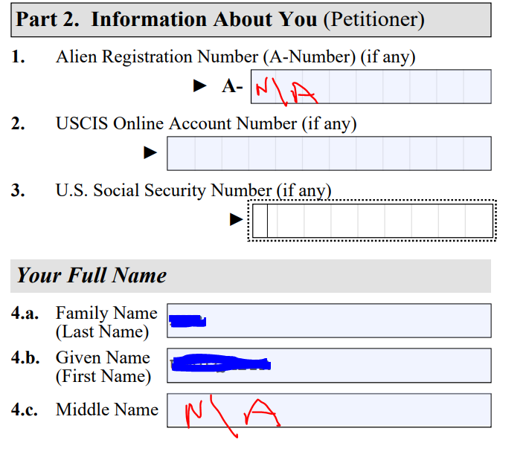Click the red N/A handwriting in Middle Name
Viewport: 529px width, 460px height.
click(233, 416)
